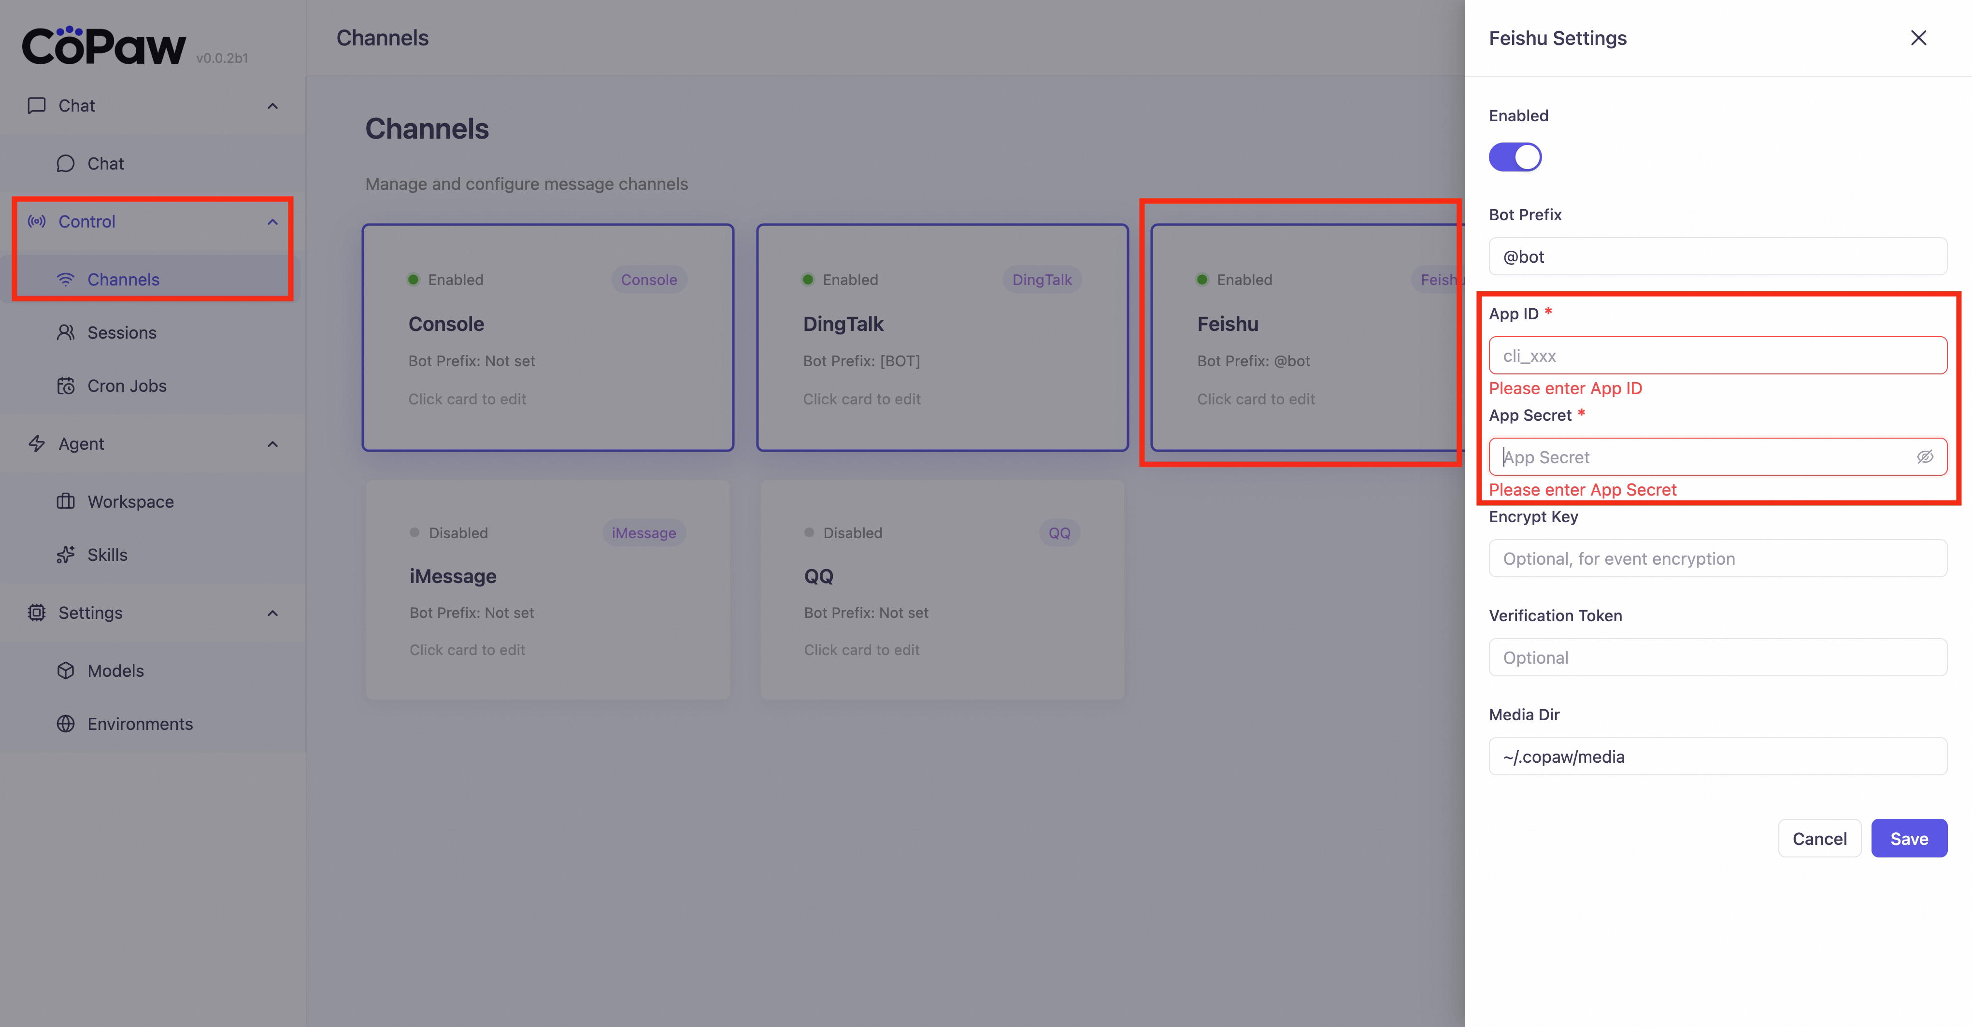The height and width of the screenshot is (1027, 1972).
Task: Collapse the top Chat section chevron
Action: coord(272,106)
